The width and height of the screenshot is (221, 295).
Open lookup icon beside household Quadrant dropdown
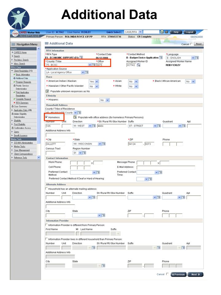184,126
